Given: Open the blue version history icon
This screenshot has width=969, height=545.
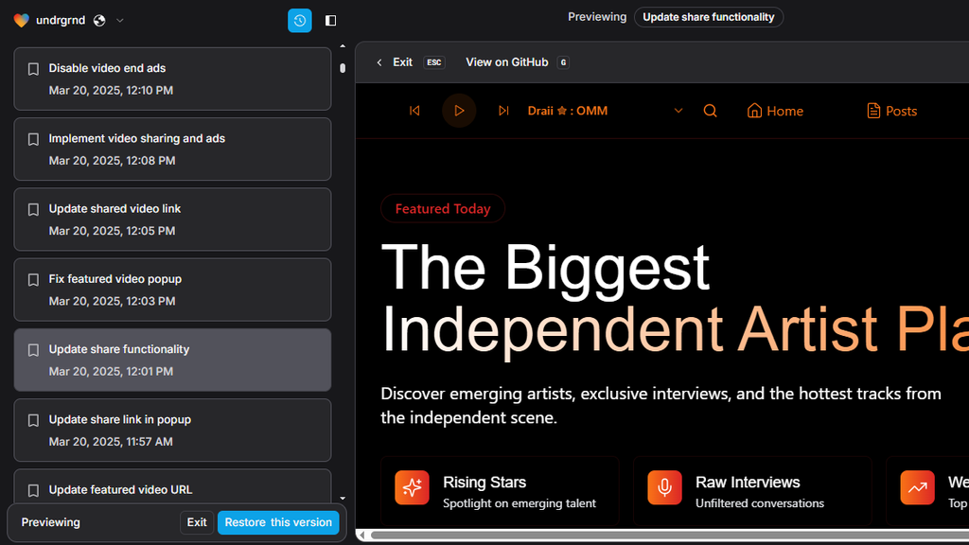Looking at the screenshot, I should click(x=299, y=20).
